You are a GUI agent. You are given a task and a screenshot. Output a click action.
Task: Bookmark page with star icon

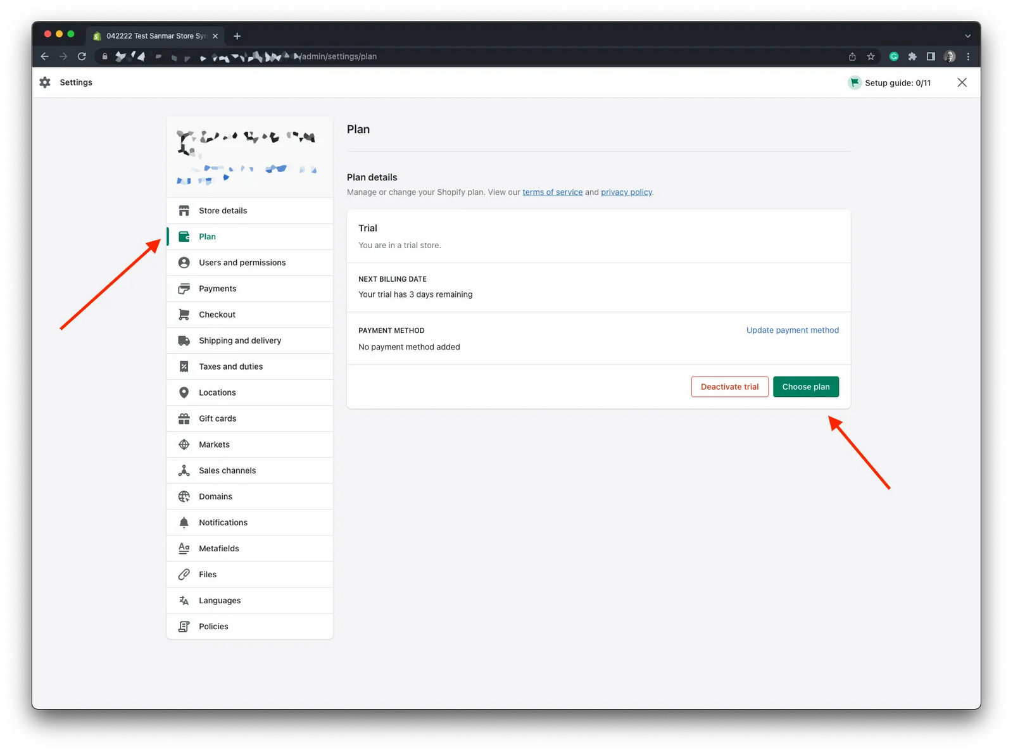tap(871, 56)
